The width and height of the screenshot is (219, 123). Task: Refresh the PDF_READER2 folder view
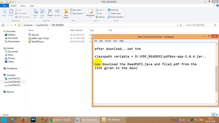point(181,25)
